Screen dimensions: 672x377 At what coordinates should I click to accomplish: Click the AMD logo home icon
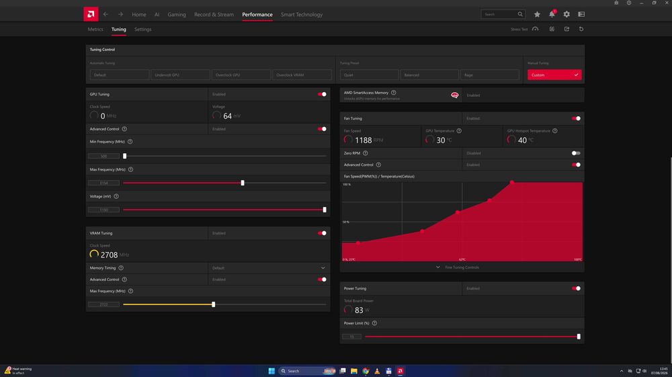(x=91, y=14)
